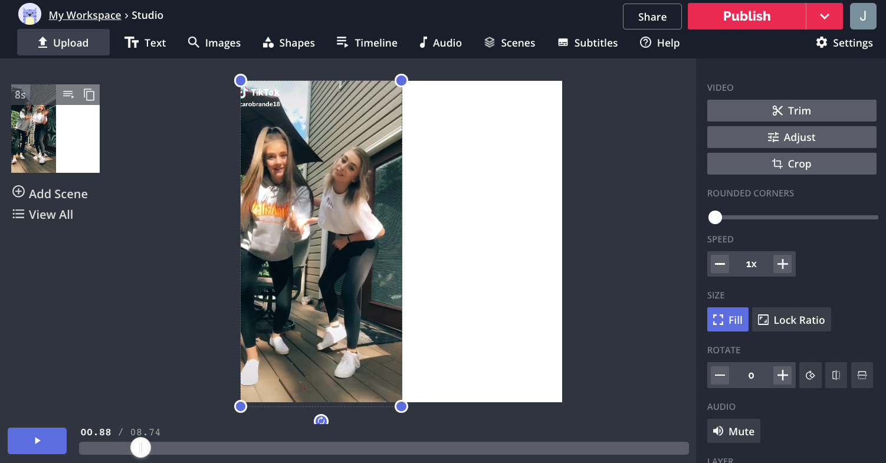Click the Kapwing cat logo
The height and width of the screenshot is (463, 886).
pyautogui.click(x=29, y=15)
